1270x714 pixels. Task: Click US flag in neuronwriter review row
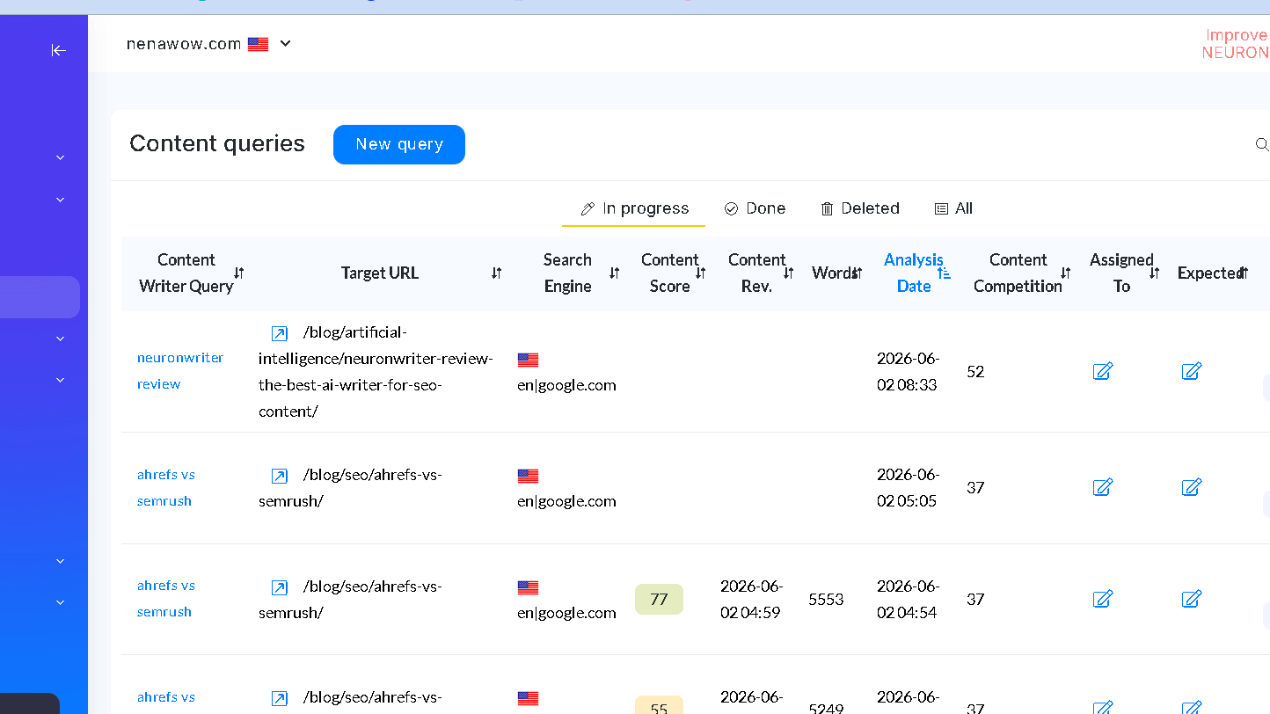(528, 360)
